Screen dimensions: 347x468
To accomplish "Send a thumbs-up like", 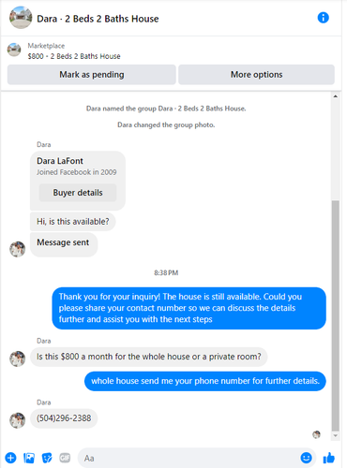I will [329, 458].
